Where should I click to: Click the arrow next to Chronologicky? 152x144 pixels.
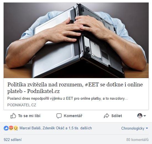pos(147,128)
